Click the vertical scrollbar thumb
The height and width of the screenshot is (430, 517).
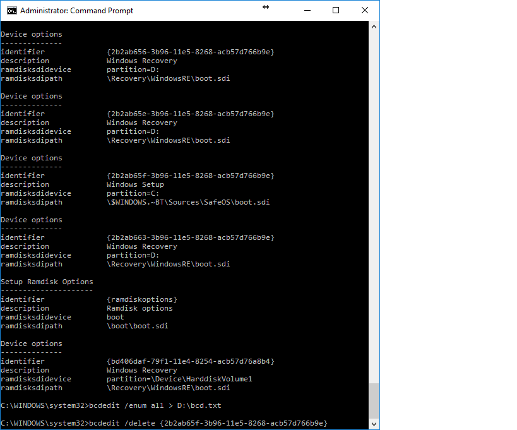point(374,401)
